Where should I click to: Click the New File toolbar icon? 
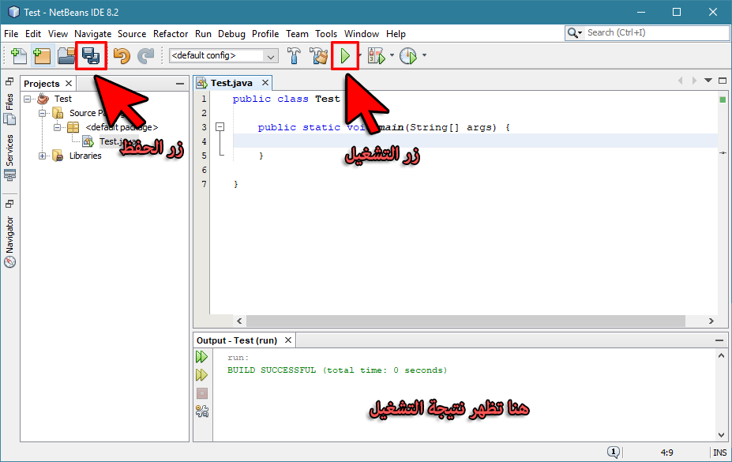click(x=19, y=55)
